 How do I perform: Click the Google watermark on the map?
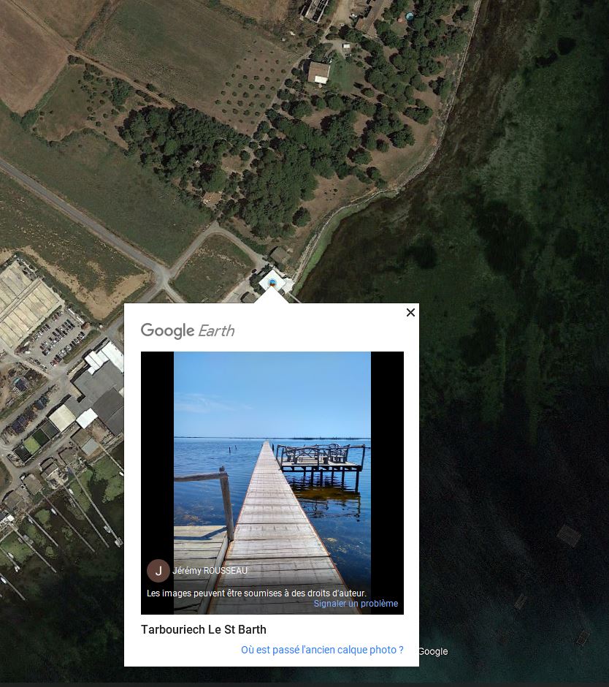pos(432,651)
